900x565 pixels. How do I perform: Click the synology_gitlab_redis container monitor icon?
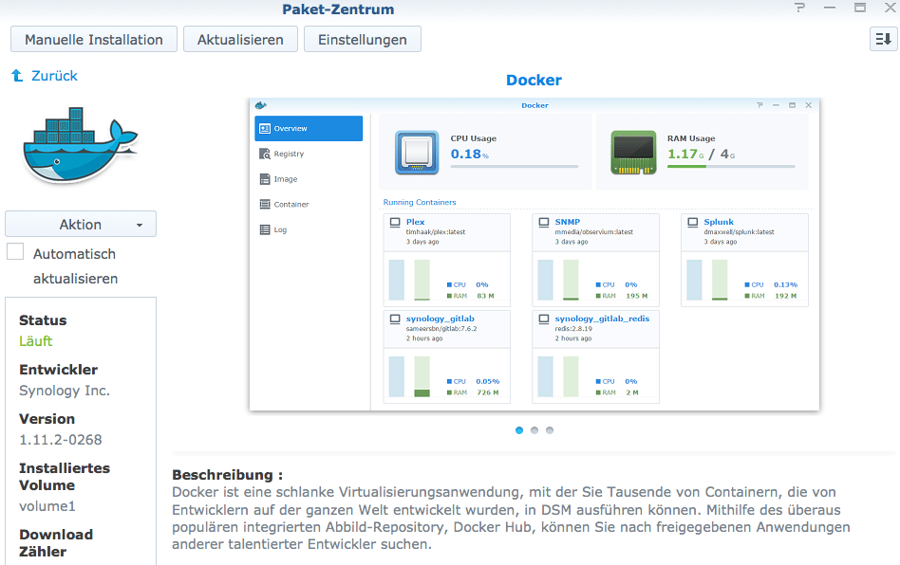544,319
